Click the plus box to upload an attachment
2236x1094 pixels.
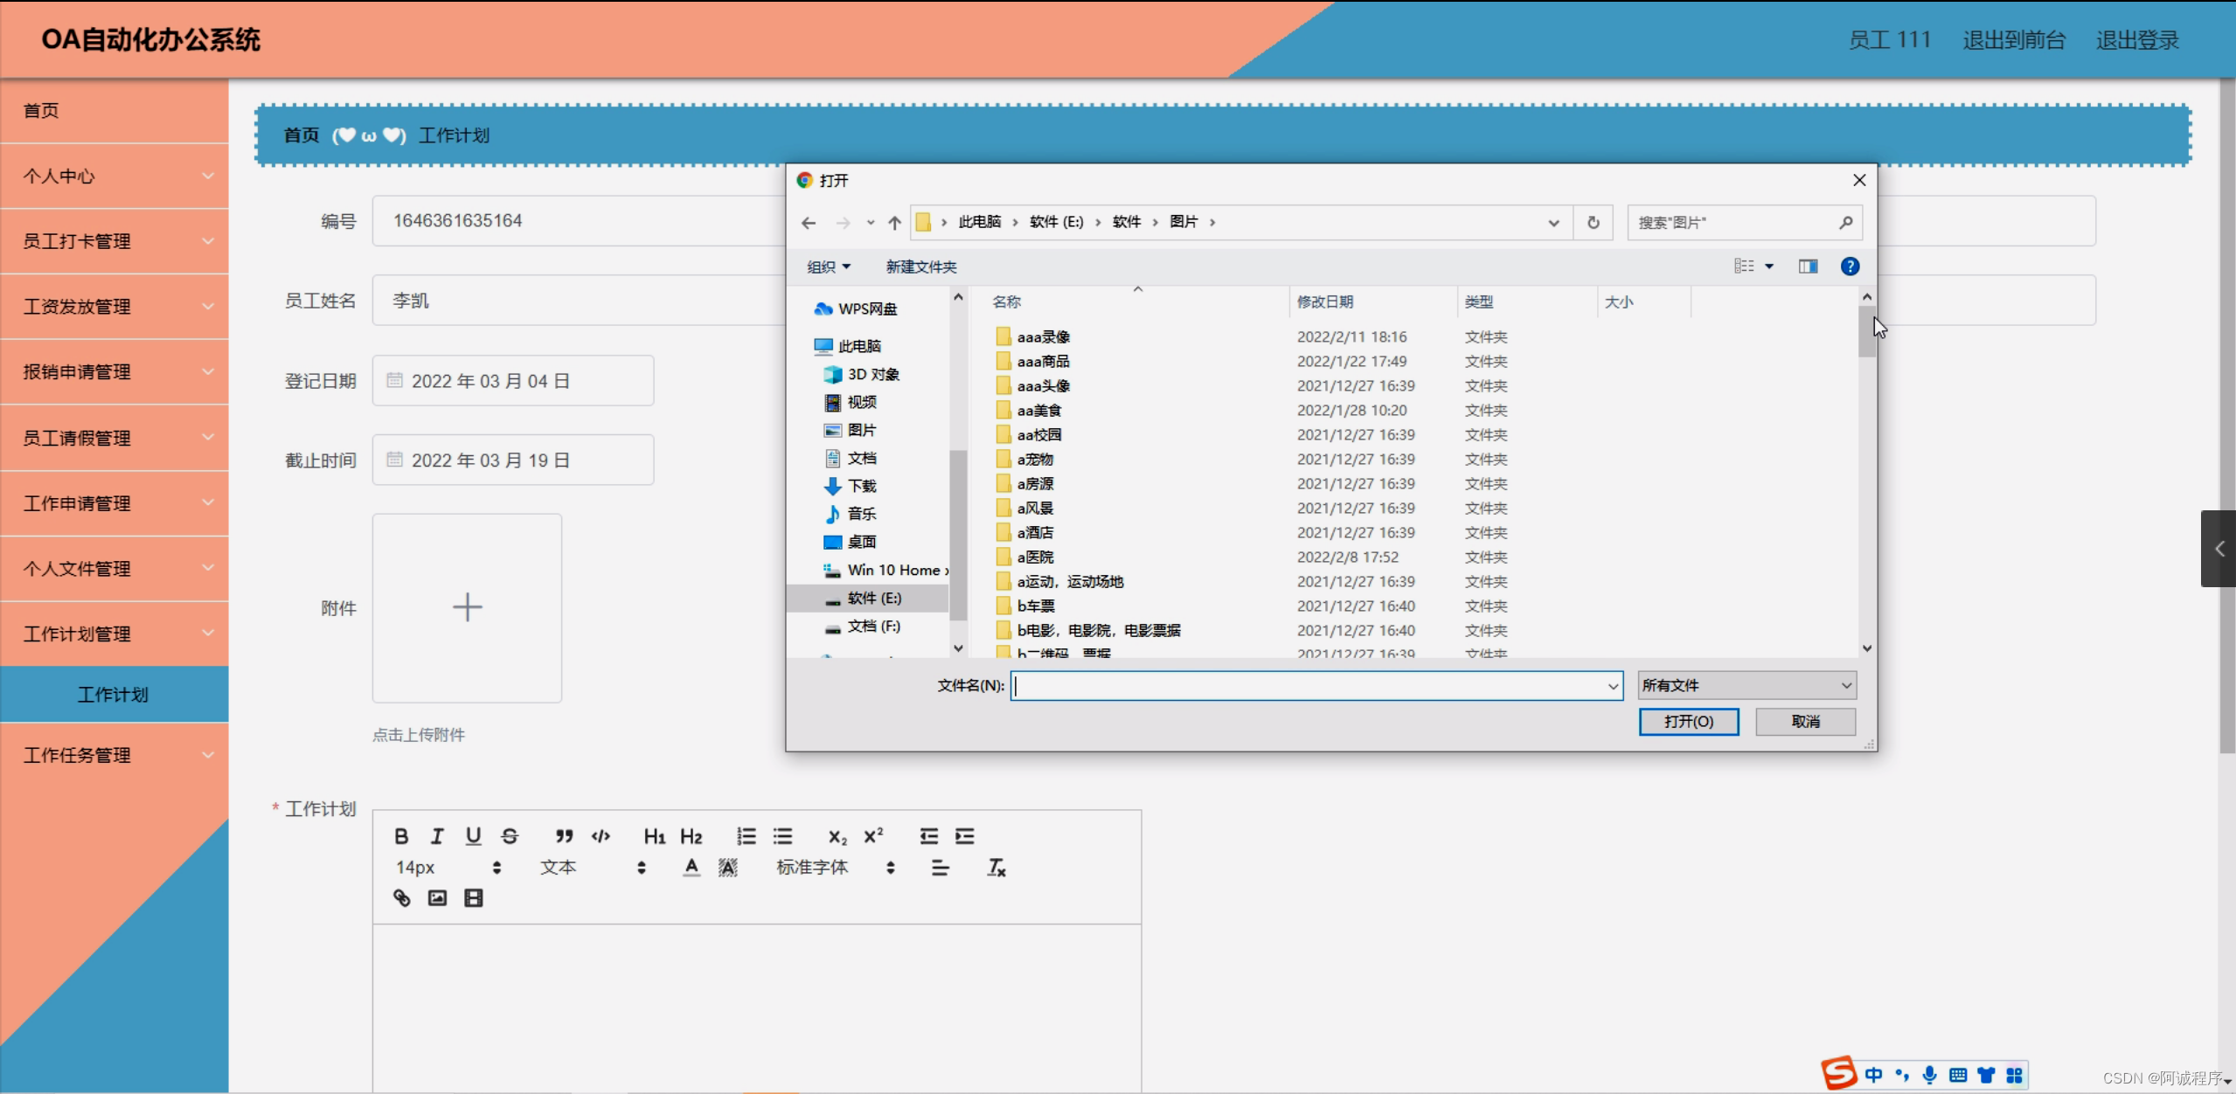[x=467, y=607]
